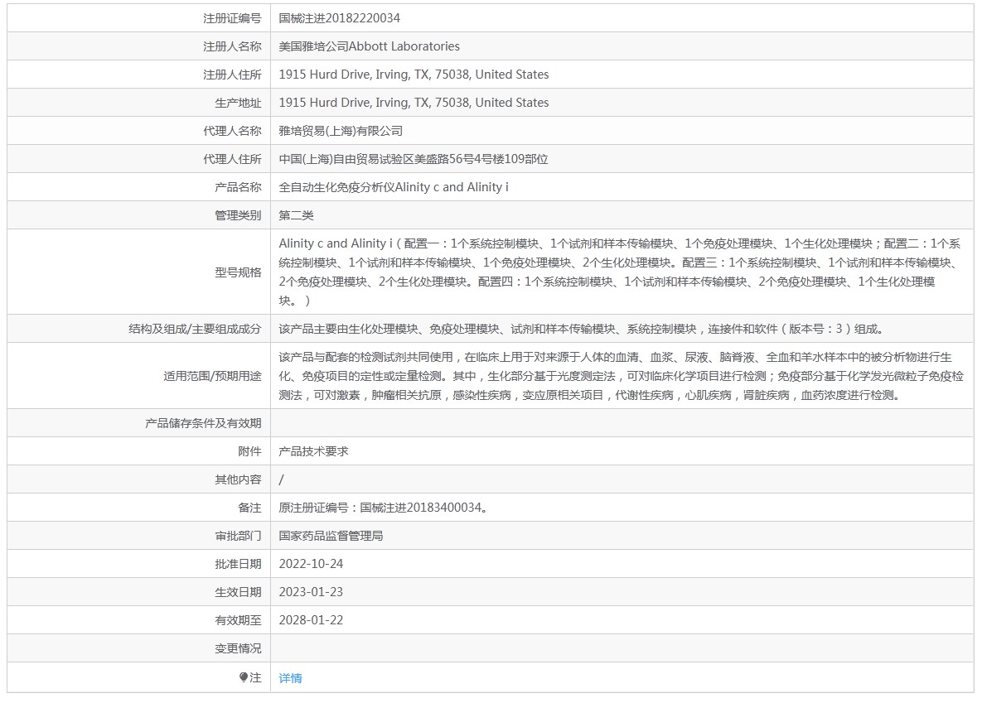The height and width of the screenshot is (703, 987).
Task: Select effective date 2023-01-23
Action: tap(311, 592)
